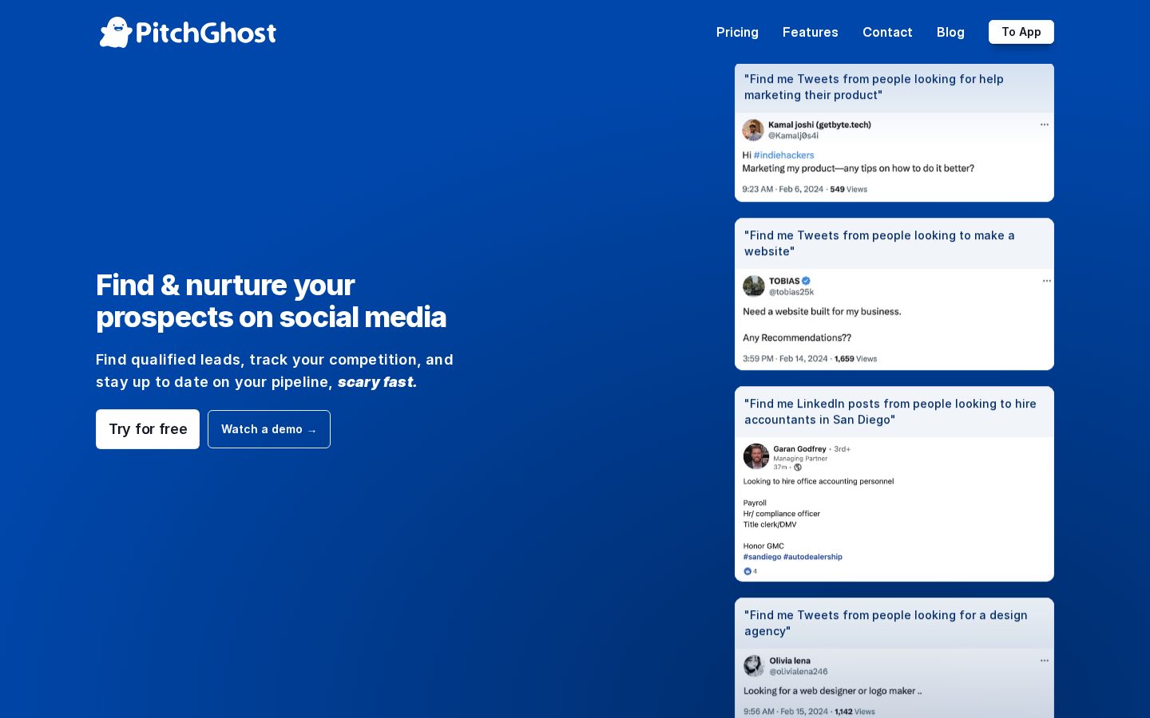Click the 'Honor GMC' text
Viewport: 1150px width, 718px height.
pyautogui.click(x=763, y=546)
